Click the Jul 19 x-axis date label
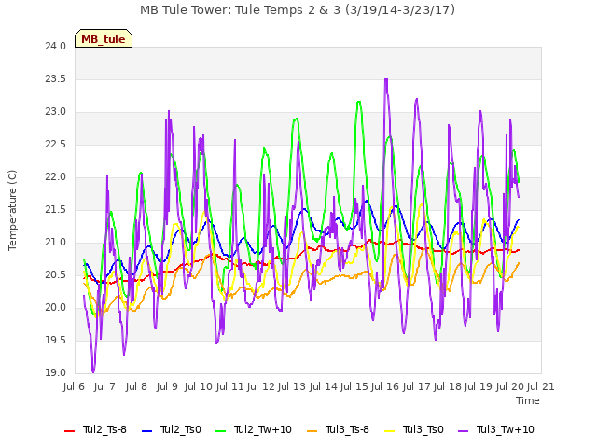597x448 pixels. click(479, 387)
